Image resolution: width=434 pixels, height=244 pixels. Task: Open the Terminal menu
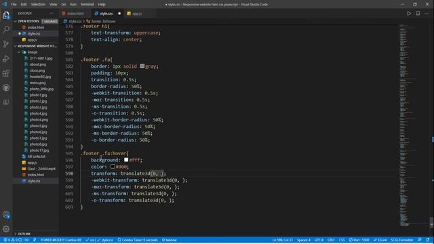(87, 4)
